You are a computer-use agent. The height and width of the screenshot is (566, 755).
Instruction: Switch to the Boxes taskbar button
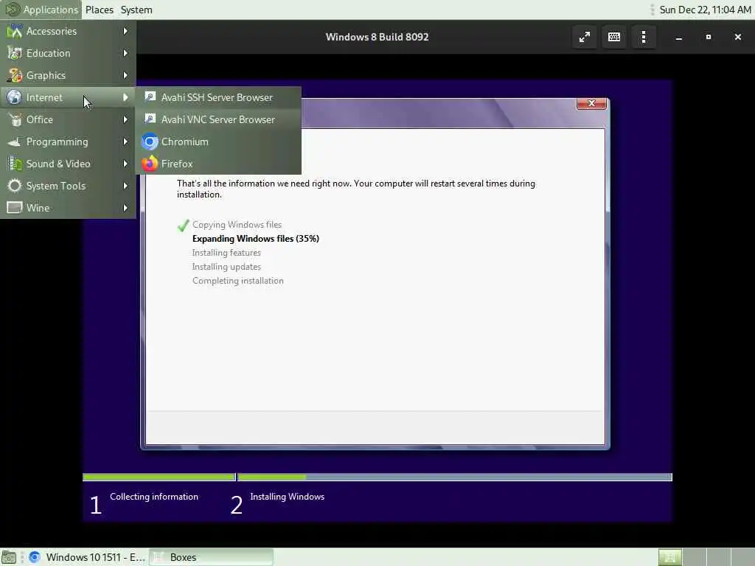tap(212, 557)
